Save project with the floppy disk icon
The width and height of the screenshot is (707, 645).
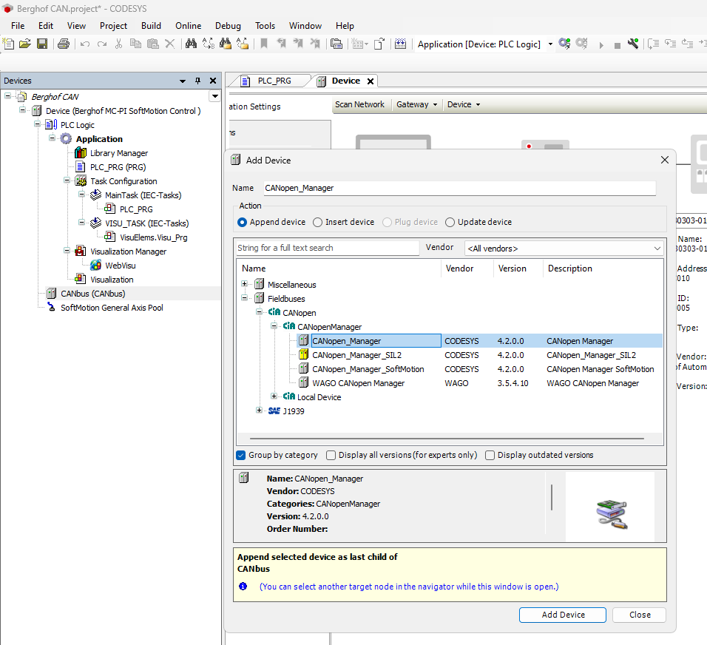(x=42, y=44)
